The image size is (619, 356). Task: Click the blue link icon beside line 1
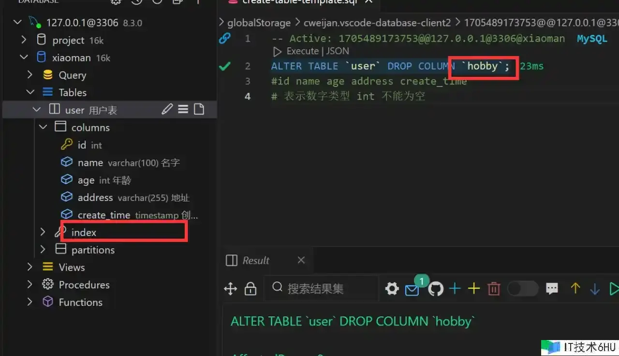[x=225, y=39]
